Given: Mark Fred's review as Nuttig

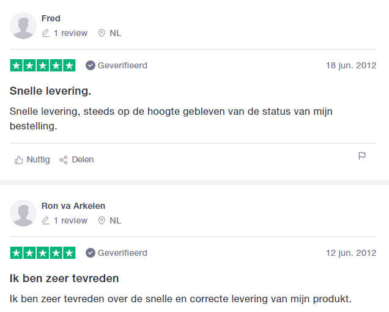Looking at the screenshot, I should (x=32, y=160).
